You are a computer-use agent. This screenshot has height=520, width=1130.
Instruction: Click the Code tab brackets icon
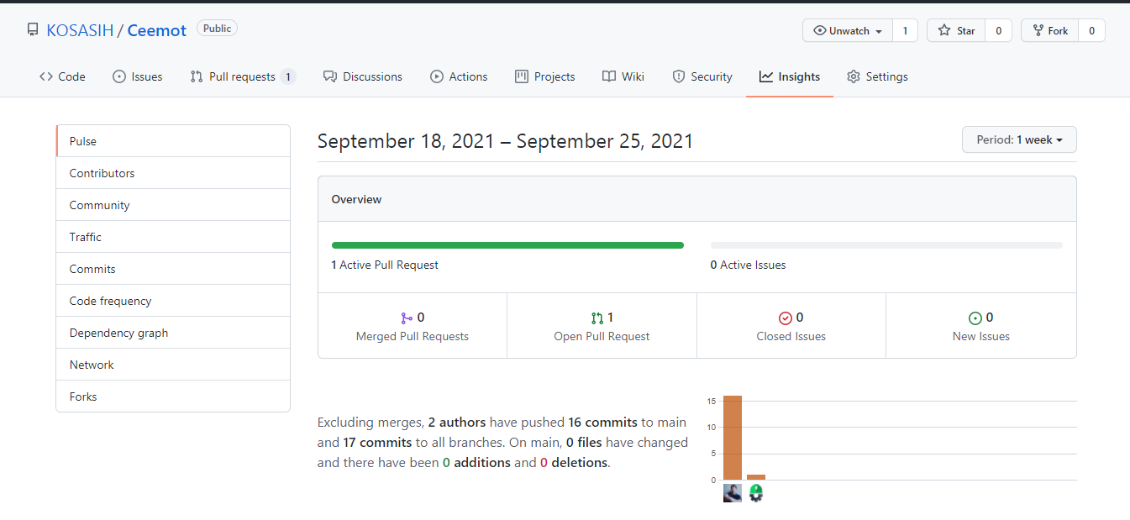(46, 76)
